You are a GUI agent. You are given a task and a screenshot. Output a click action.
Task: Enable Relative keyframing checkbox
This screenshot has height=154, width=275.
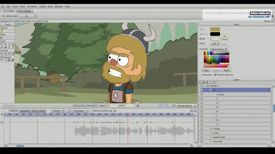coord(91,111)
